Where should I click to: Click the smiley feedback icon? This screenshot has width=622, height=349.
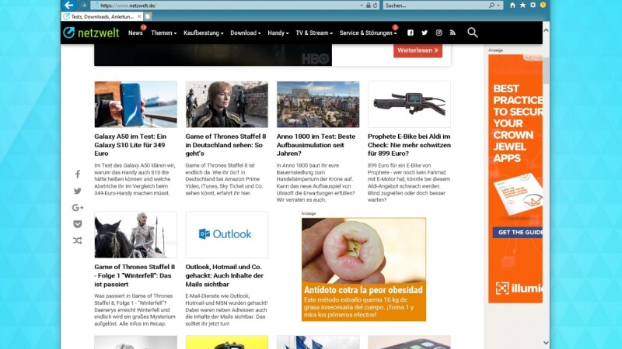coord(543,5)
